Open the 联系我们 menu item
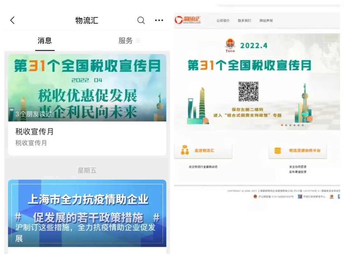344x258 pixels. [244, 21]
